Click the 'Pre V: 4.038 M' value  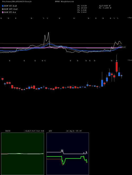pos(105,8)
